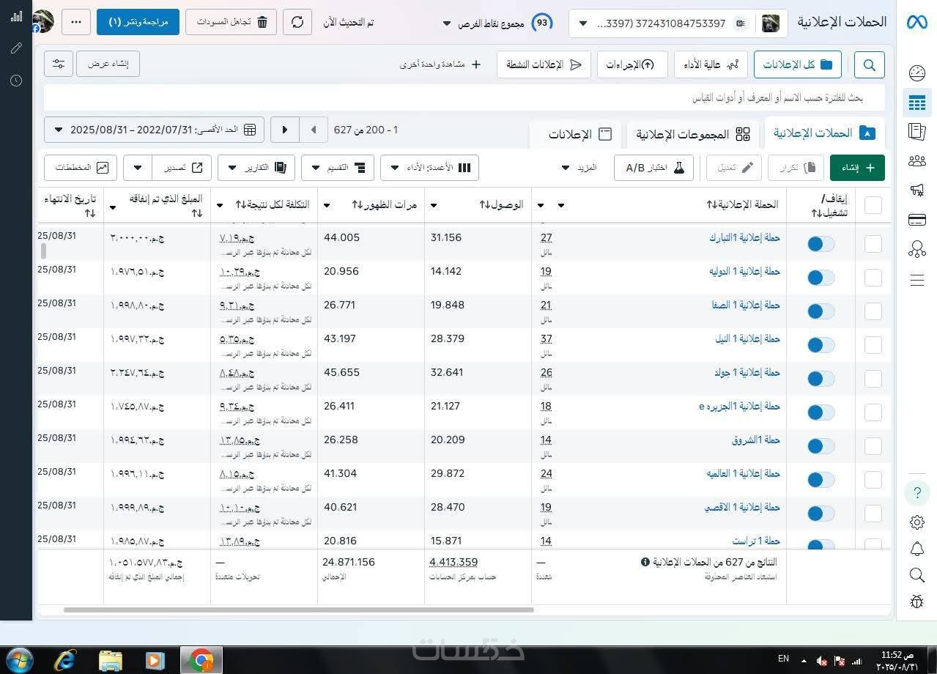Click the clock history icon in left panel
The image size is (937, 674).
[x=16, y=80]
